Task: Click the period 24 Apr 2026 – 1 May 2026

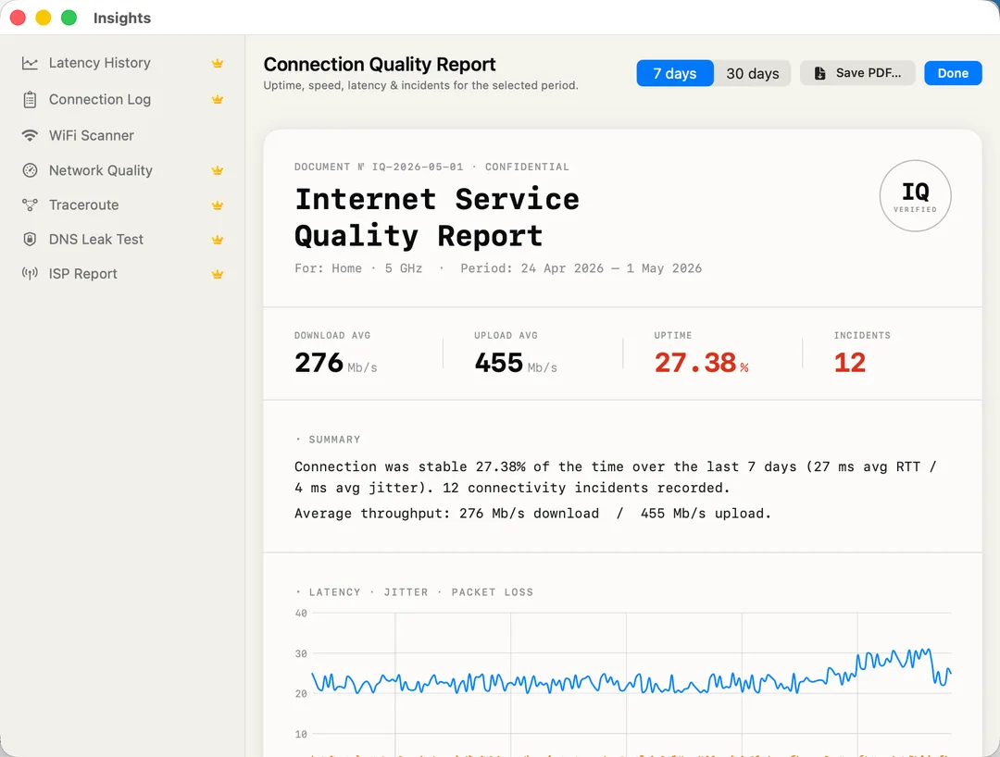Action: click(581, 268)
